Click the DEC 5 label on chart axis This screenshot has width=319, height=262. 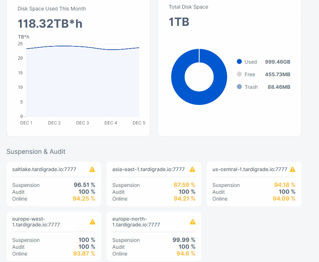(x=139, y=123)
